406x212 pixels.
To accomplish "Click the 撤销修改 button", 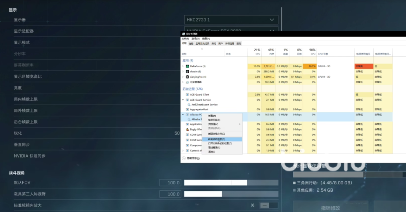I will click(331, 208).
